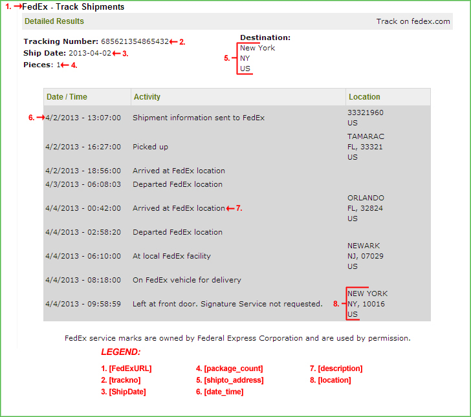Select the 'Picked up' activity entry

(x=150, y=147)
